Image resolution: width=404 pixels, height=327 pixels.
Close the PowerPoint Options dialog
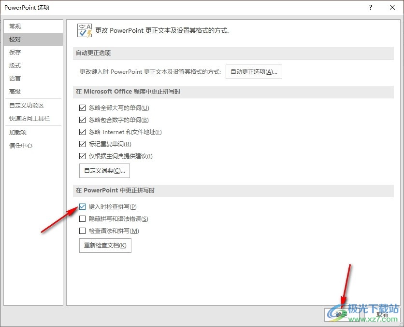click(392, 7)
